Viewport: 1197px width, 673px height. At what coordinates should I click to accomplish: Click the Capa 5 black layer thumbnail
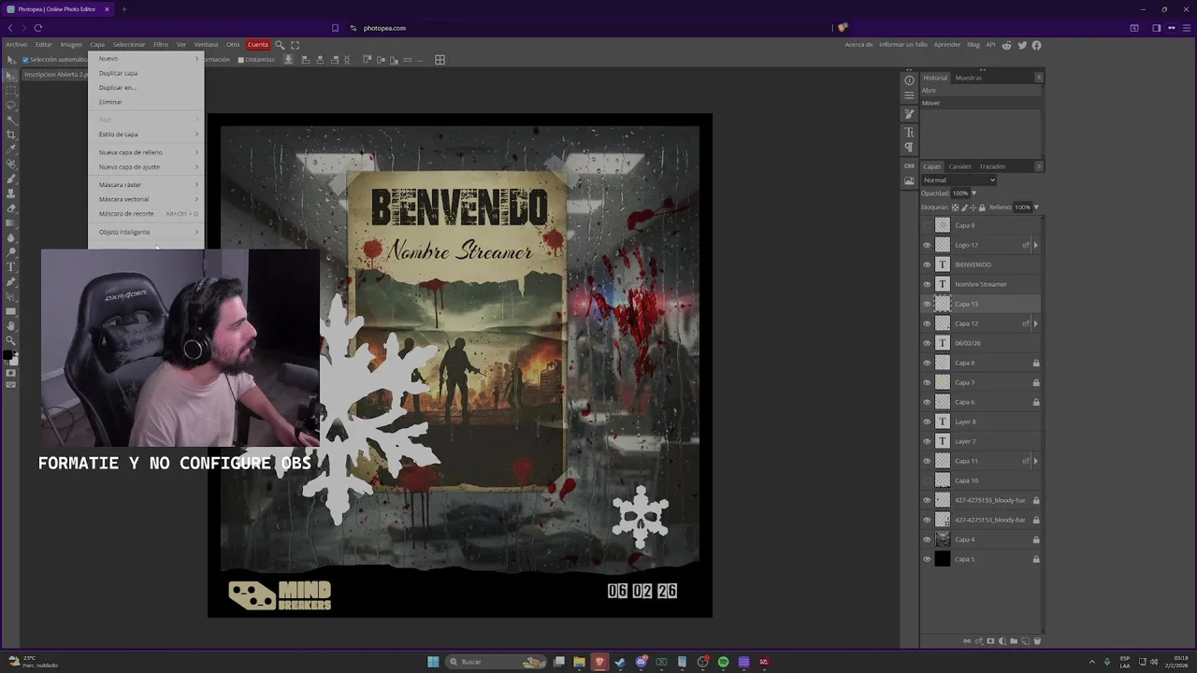[943, 559]
